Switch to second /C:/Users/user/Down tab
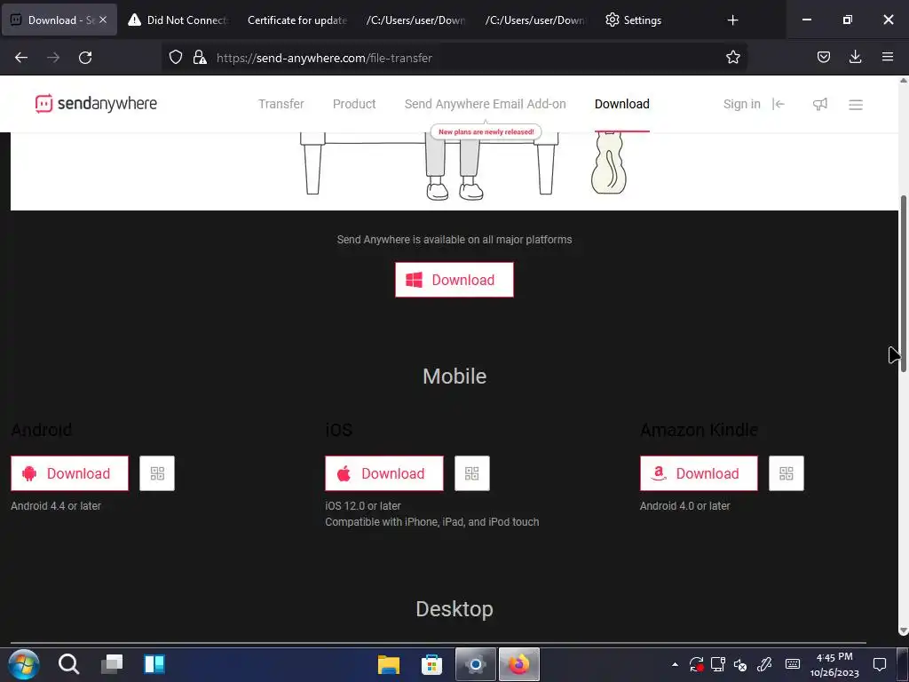909x682 pixels. click(535, 20)
